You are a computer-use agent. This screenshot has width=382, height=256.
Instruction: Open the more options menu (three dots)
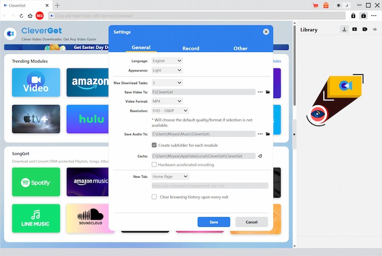pos(374,16)
